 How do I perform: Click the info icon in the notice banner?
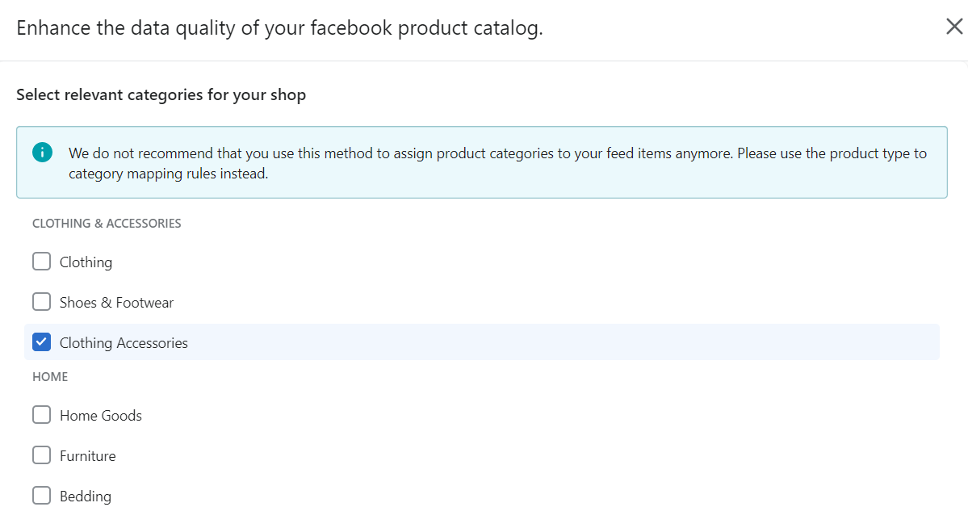(42, 153)
